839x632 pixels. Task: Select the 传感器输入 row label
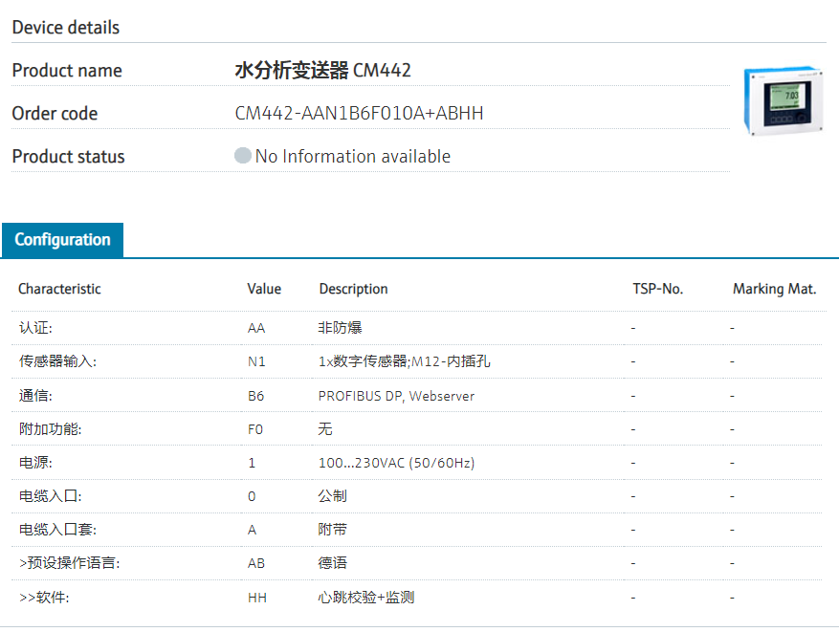point(57,361)
